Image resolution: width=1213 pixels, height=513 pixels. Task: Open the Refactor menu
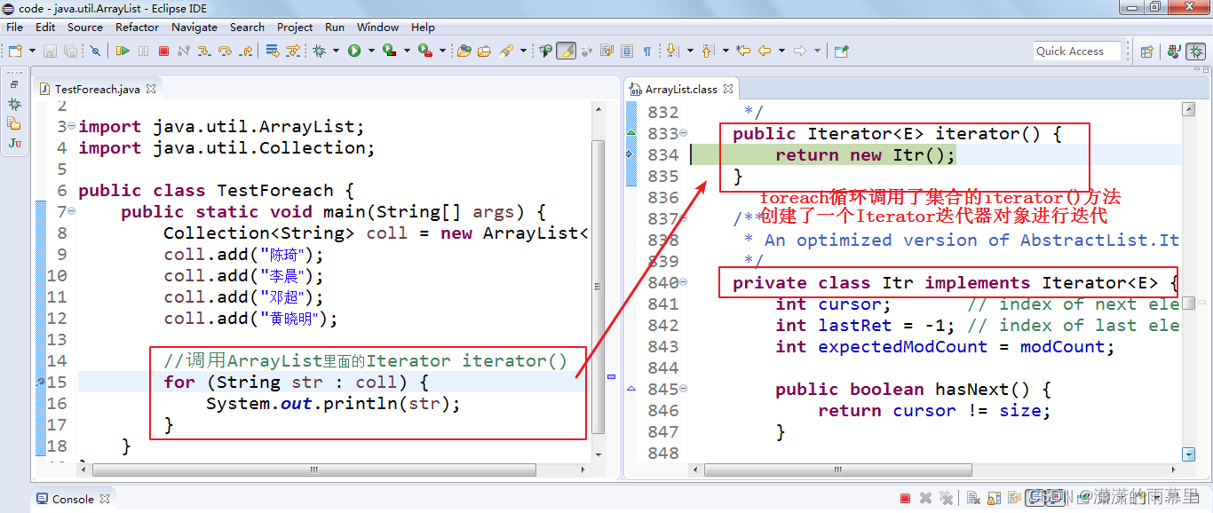tap(137, 28)
